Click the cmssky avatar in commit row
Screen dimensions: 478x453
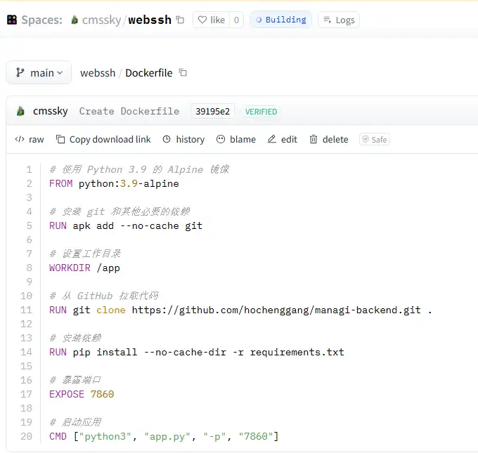click(x=20, y=111)
